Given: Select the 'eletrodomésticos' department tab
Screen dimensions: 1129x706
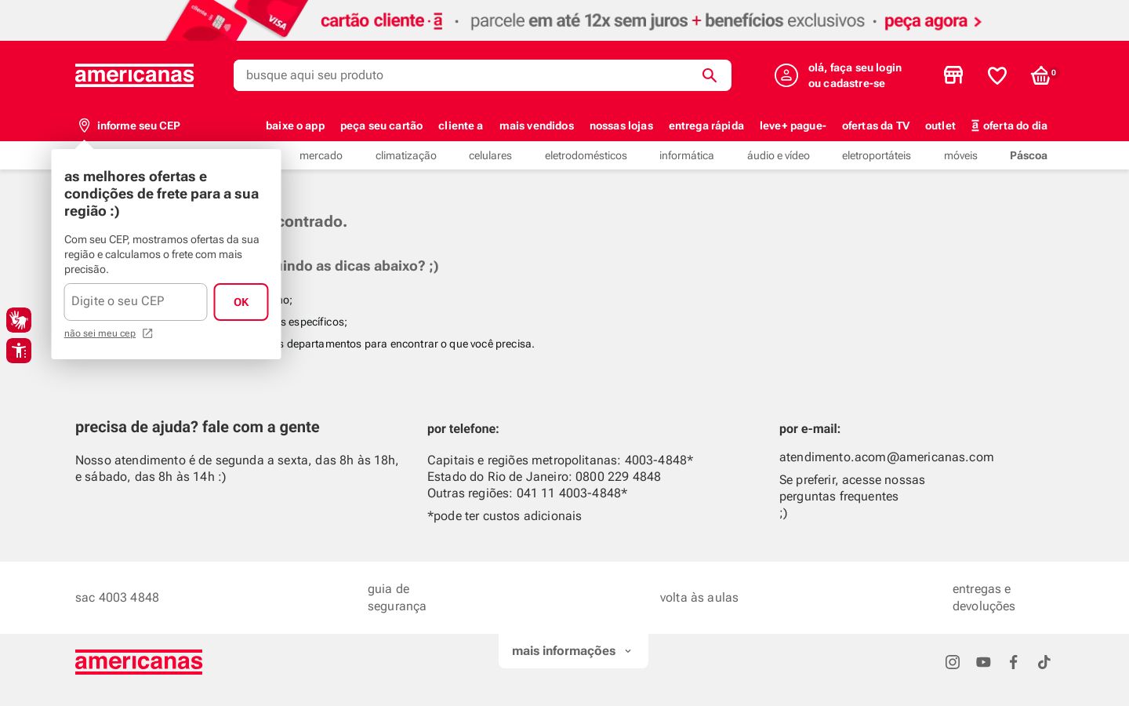Looking at the screenshot, I should coord(586,155).
